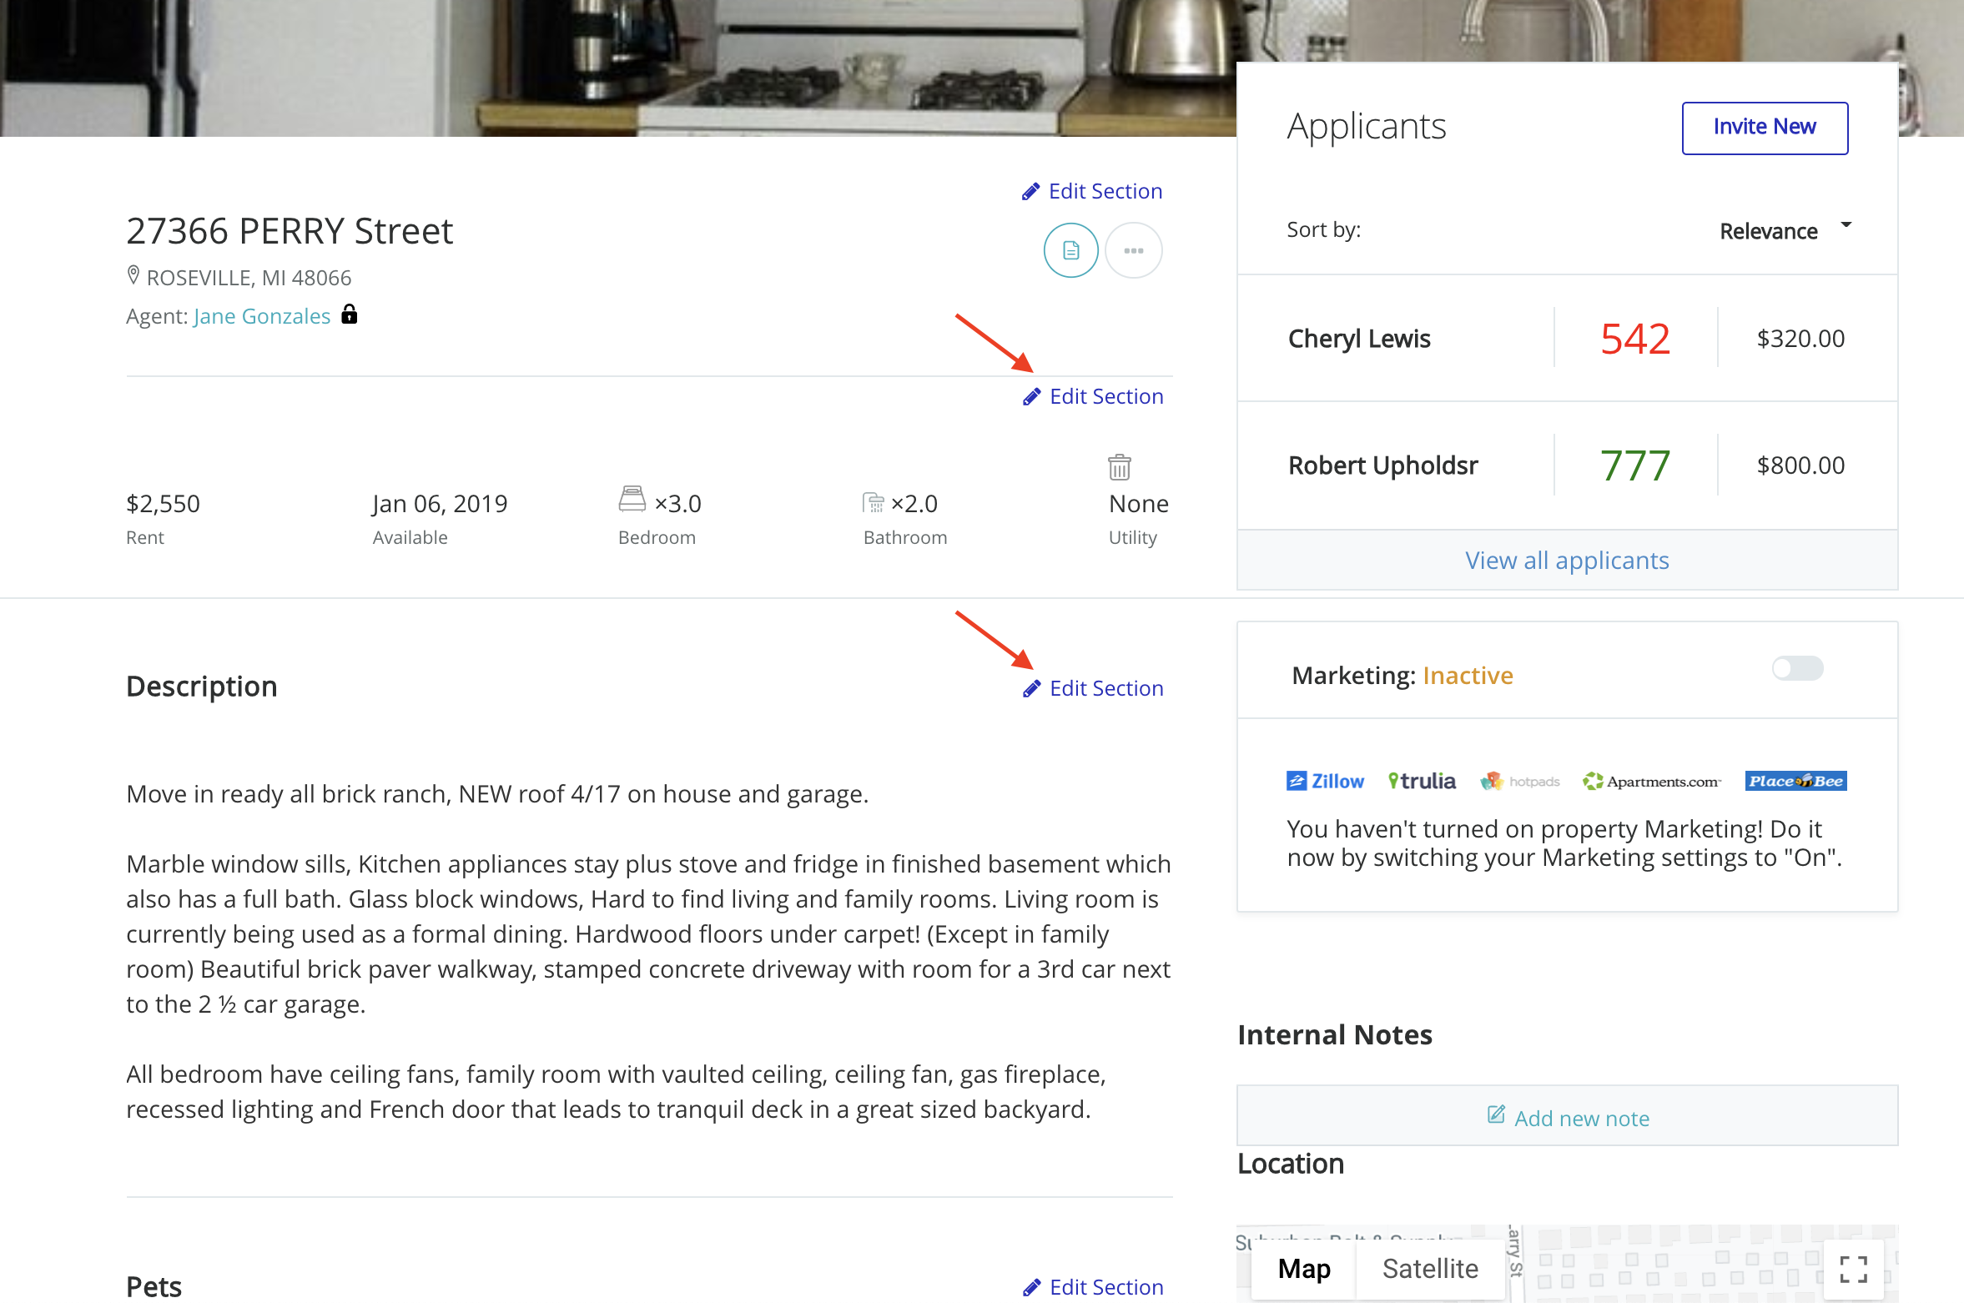This screenshot has height=1303, width=1964.
Task: Select the Map view tab
Action: click(x=1303, y=1269)
